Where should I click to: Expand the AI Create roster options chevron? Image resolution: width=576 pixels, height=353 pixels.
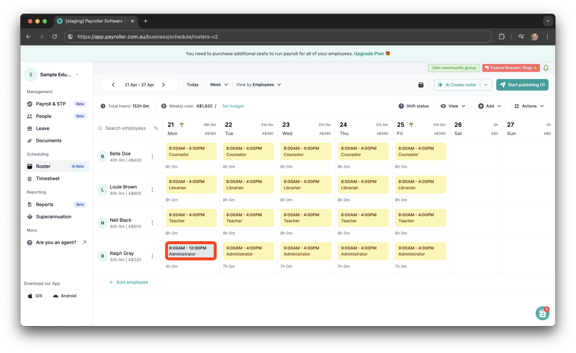[486, 85]
